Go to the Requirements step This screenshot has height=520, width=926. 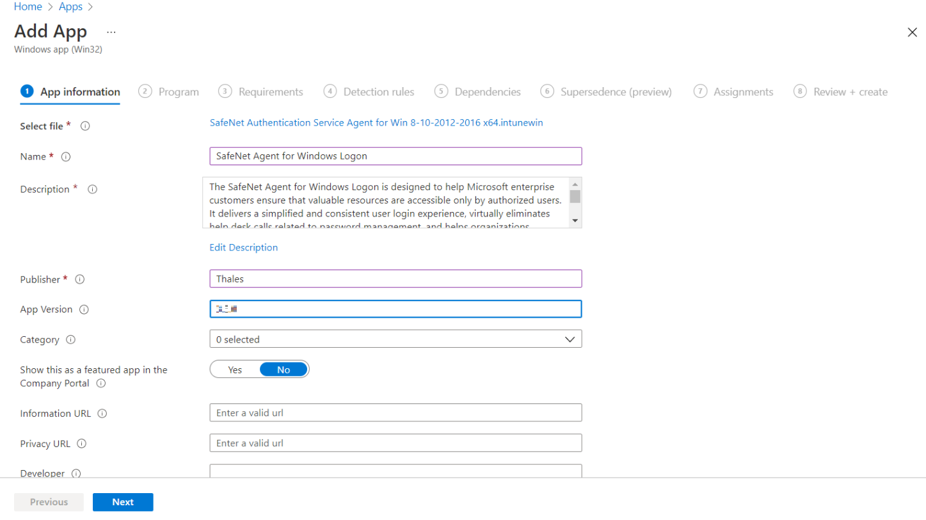[260, 92]
